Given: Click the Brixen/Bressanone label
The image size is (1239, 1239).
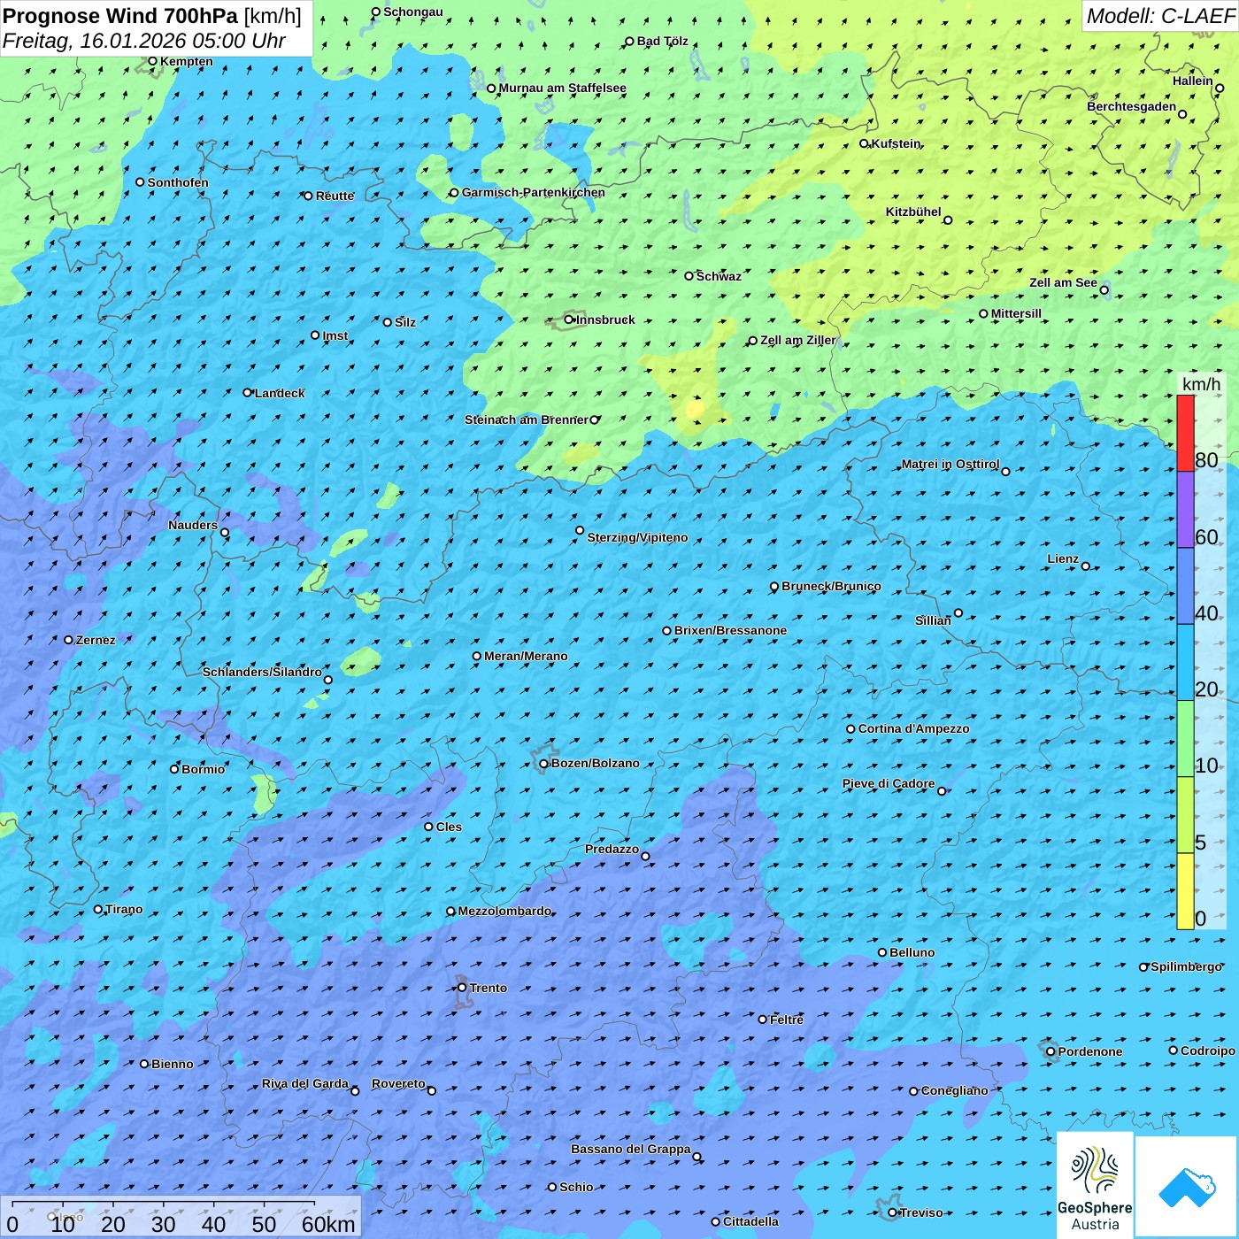Looking at the screenshot, I should 730,630.
